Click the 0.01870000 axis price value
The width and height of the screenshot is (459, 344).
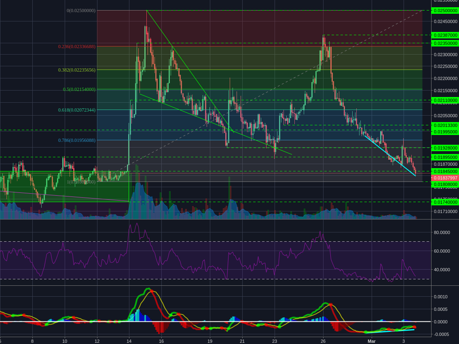[x=446, y=165]
